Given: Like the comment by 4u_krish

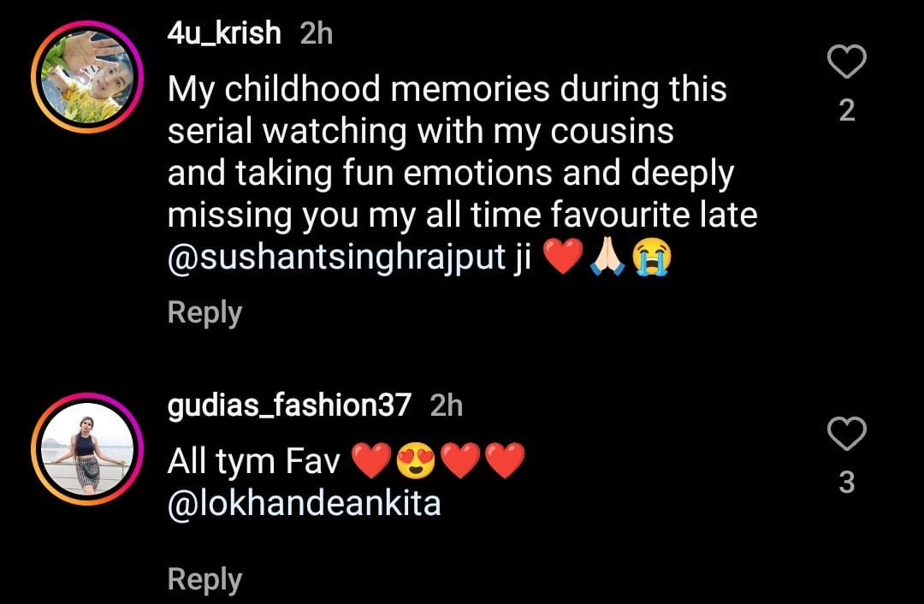Looking at the screenshot, I should (x=847, y=62).
